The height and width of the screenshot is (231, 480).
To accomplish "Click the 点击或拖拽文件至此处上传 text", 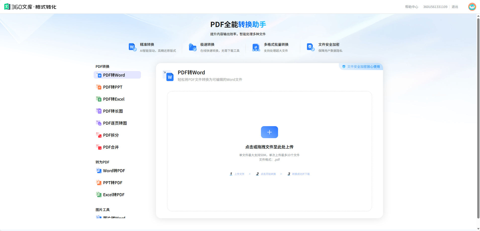I will pyautogui.click(x=270, y=147).
